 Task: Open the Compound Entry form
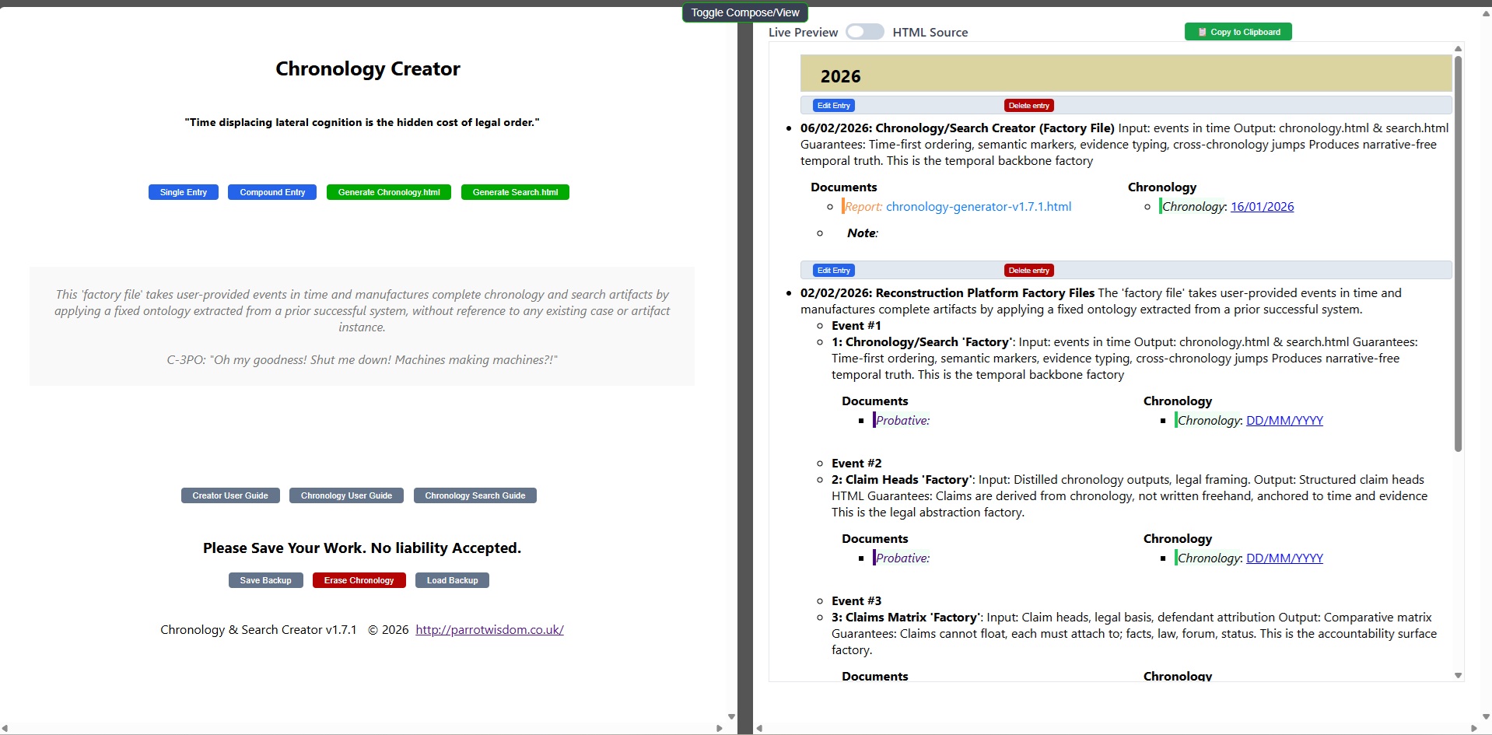click(271, 192)
